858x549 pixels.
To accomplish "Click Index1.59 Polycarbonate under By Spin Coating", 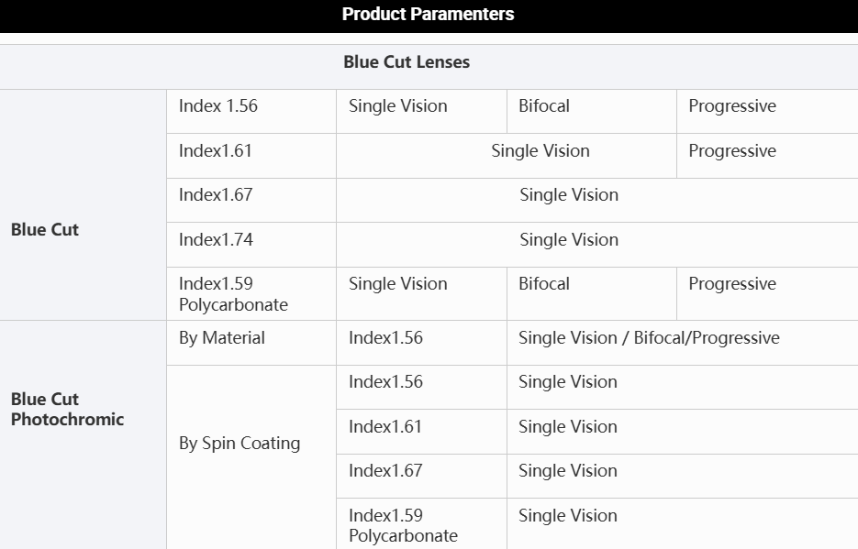I will [x=403, y=525].
